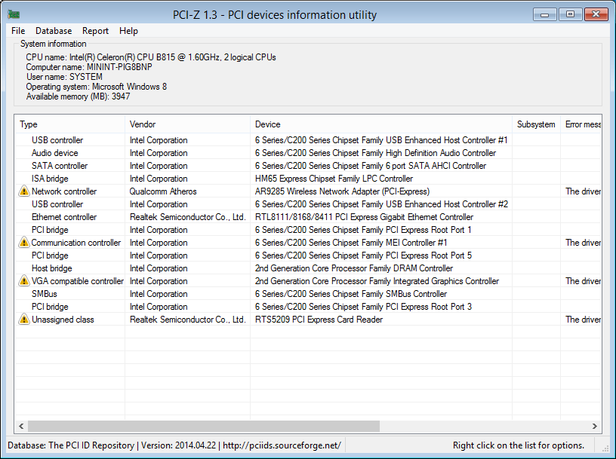The height and width of the screenshot is (459, 616).
Task: Click 'Right click on the list' status text
Action: pyautogui.click(x=518, y=445)
